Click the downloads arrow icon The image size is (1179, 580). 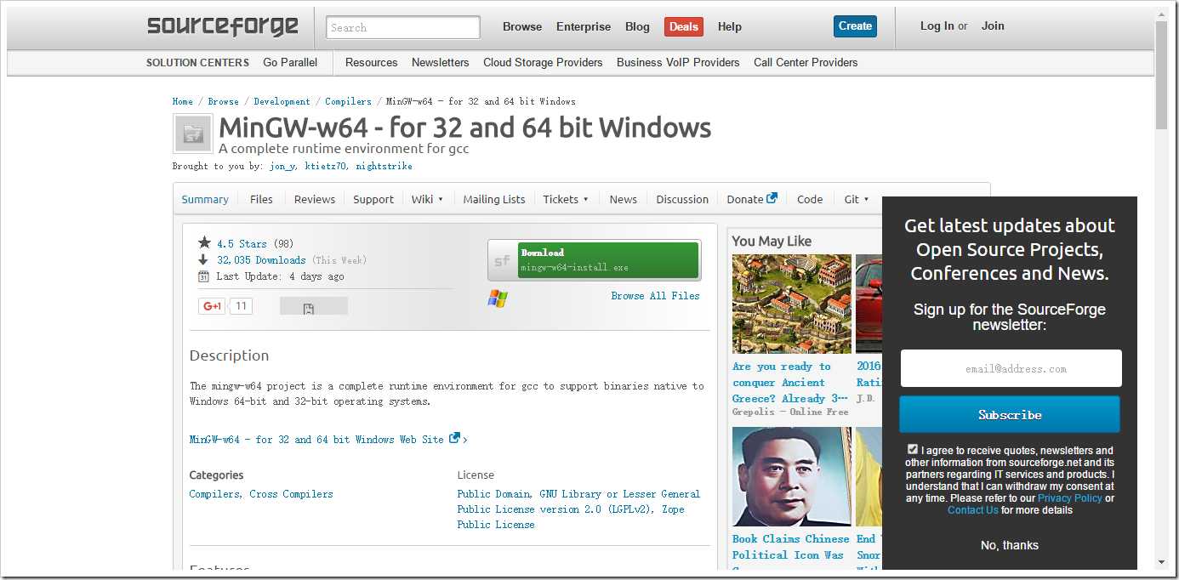(203, 260)
